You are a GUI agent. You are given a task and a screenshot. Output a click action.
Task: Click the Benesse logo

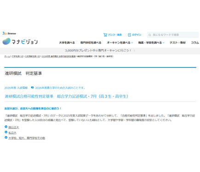pyautogui.click(x=9, y=33)
